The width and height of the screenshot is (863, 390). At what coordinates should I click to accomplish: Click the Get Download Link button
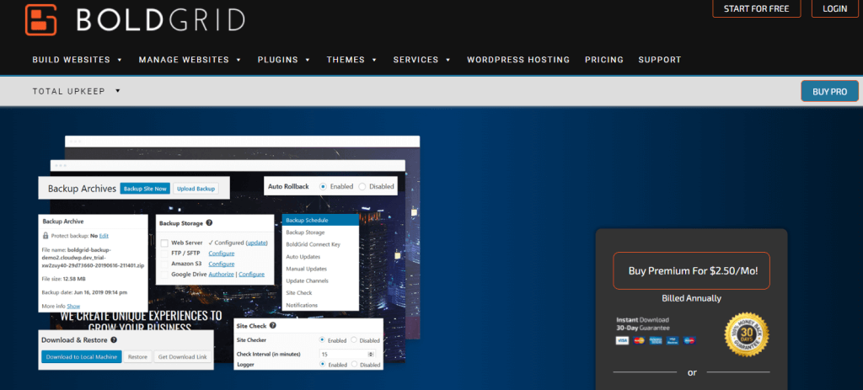click(x=182, y=357)
